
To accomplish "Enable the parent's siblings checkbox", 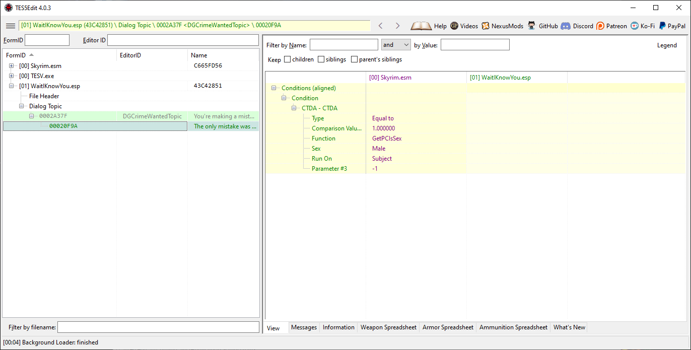I will pyautogui.click(x=354, y=59).
